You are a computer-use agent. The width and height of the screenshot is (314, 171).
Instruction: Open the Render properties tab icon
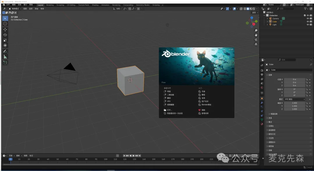coord(262,70)
